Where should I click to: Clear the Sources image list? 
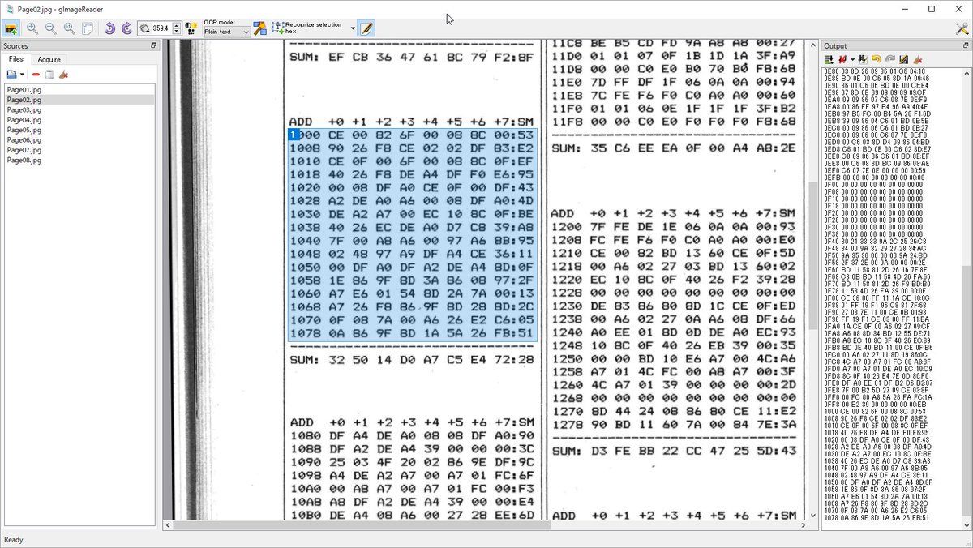[x=63, y=75]
